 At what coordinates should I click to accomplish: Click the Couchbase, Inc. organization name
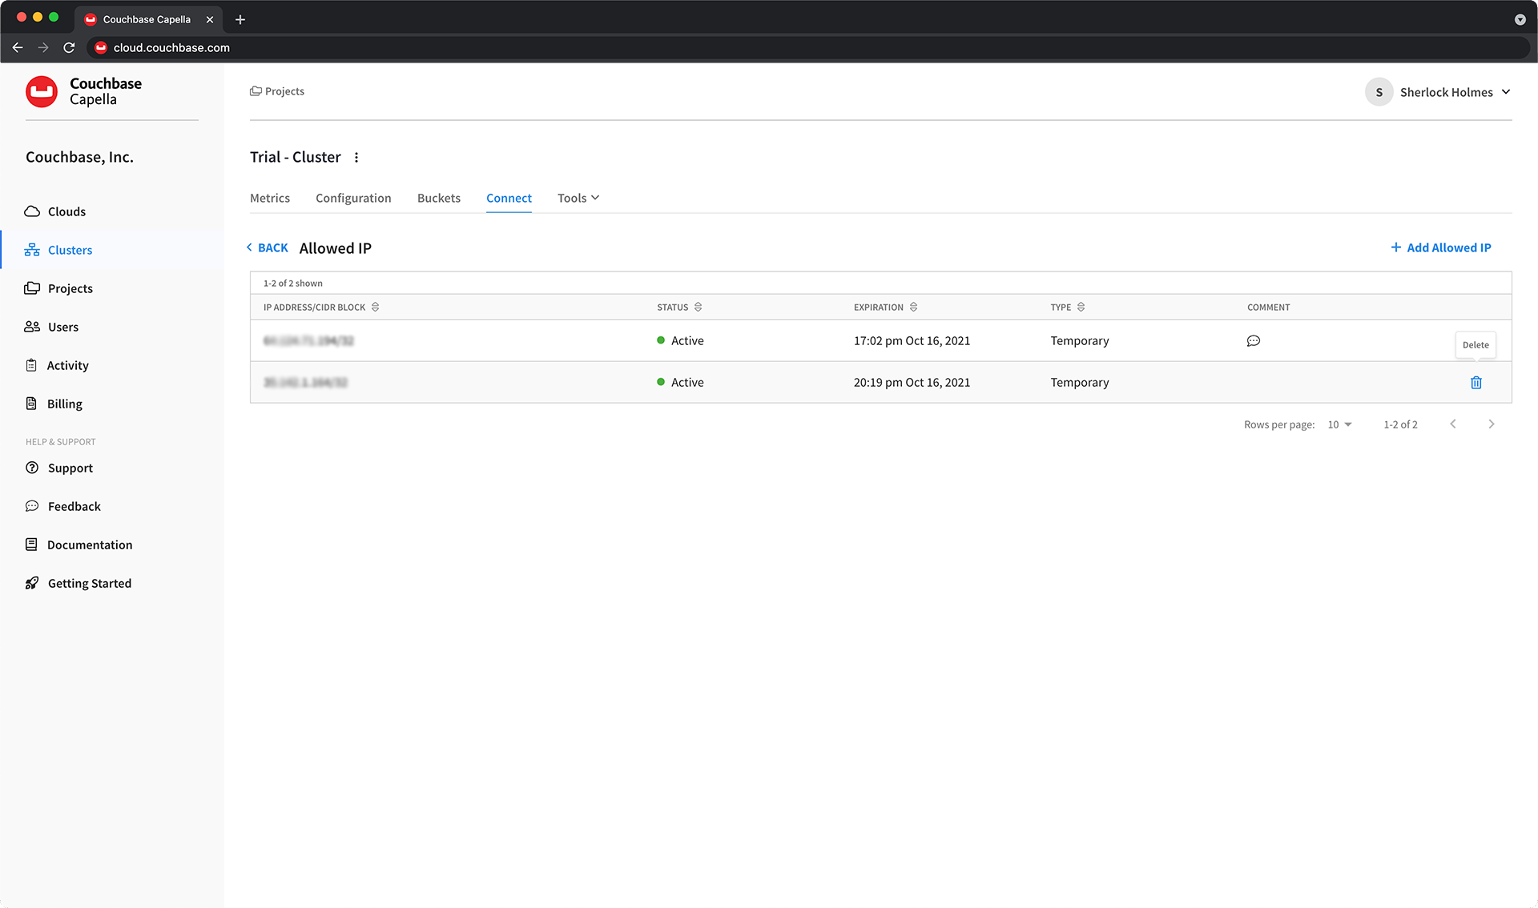[79, 158]
